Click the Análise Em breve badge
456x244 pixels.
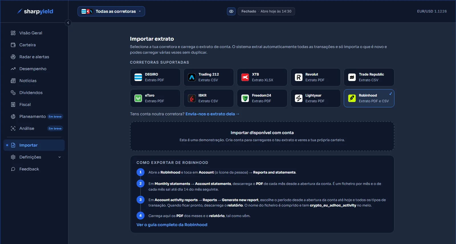pos(55,128)
